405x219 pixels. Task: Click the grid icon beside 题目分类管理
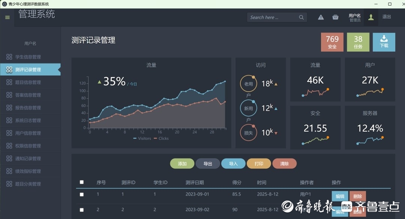[9, 184]
